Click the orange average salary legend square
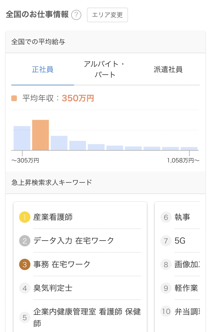The image size is (211, 332). 14,98
